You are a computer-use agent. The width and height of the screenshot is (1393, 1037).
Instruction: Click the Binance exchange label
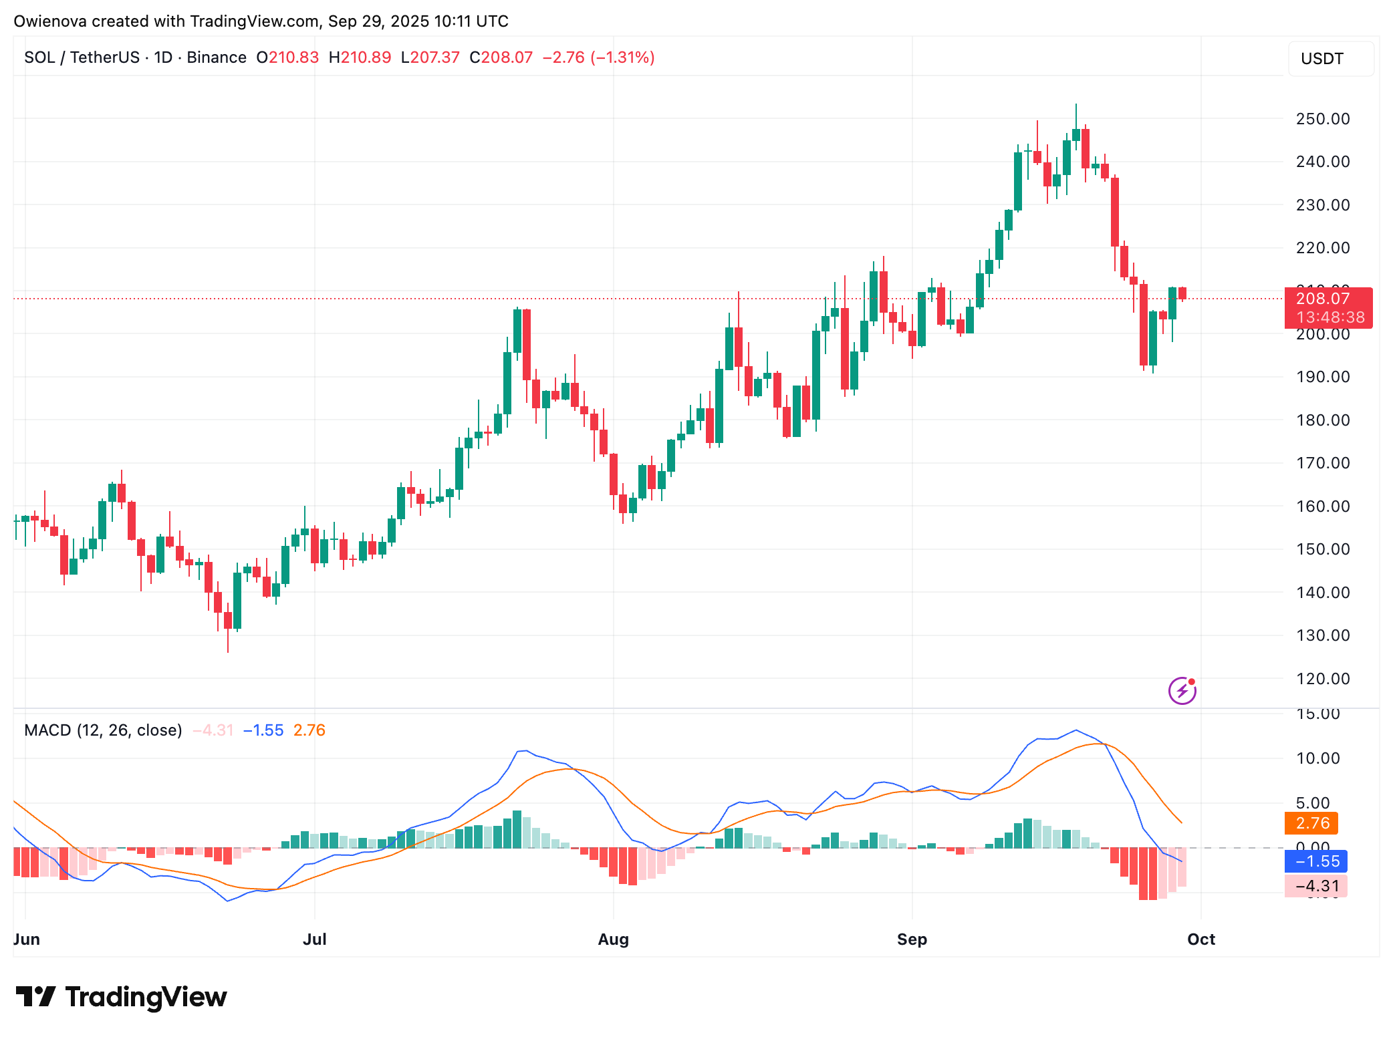tap(217, 57)
